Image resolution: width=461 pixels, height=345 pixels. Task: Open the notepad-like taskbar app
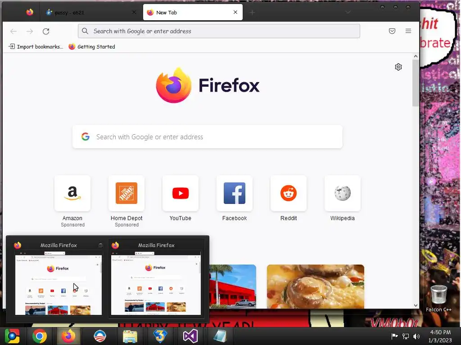(x=220, y=336)
